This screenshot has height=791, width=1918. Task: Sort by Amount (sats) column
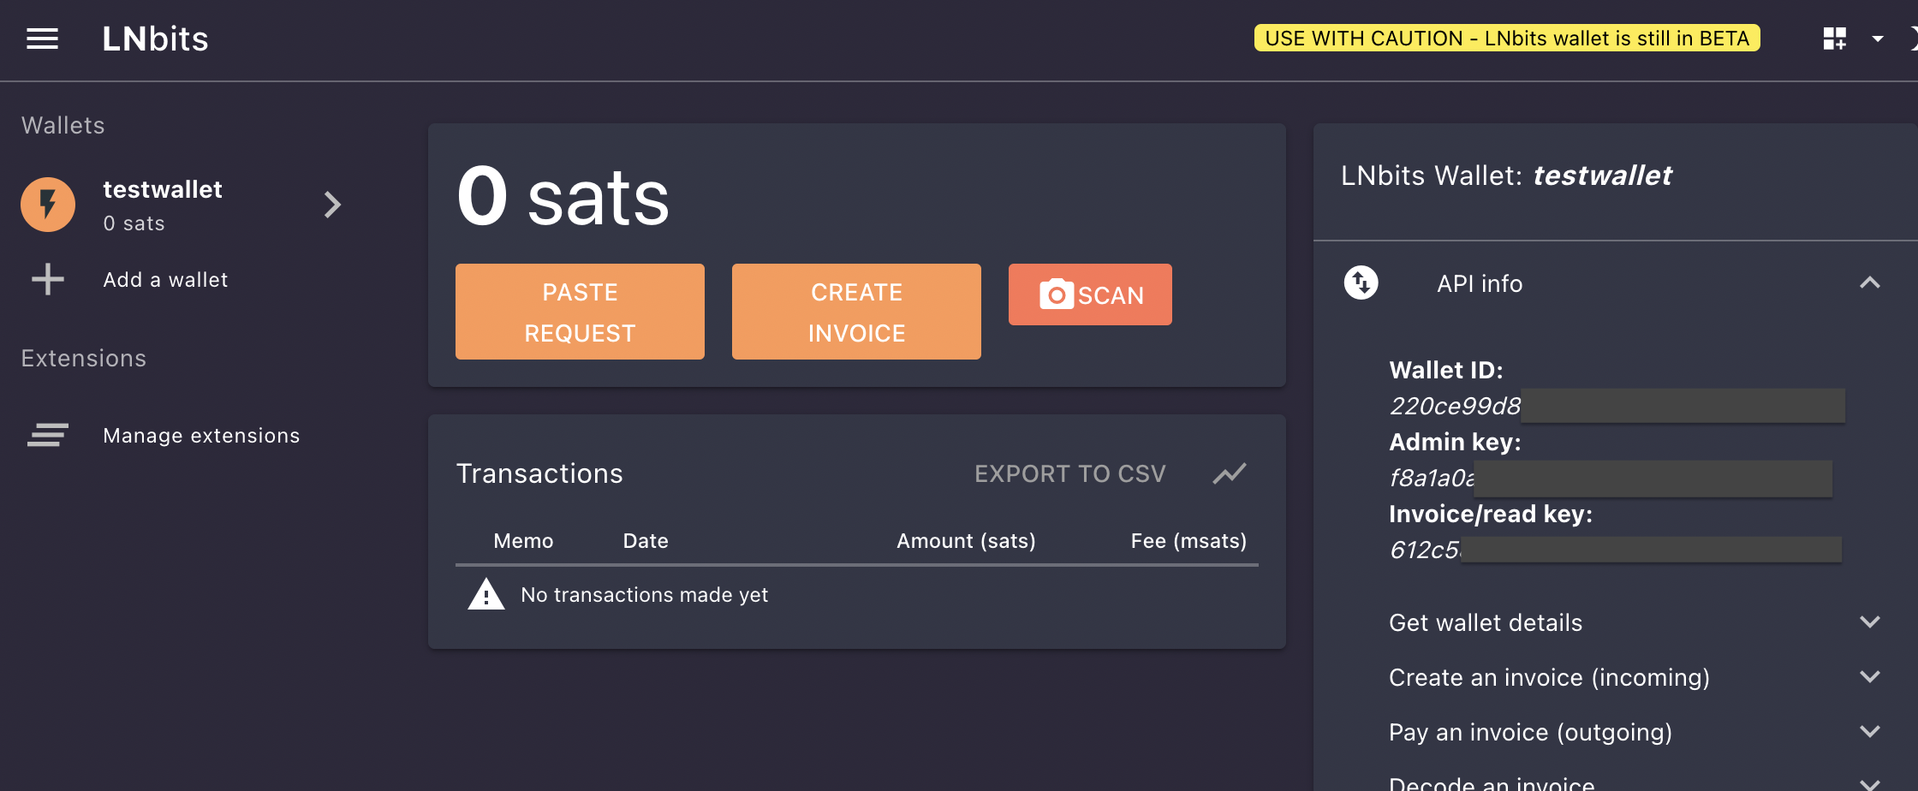(966, 541)
